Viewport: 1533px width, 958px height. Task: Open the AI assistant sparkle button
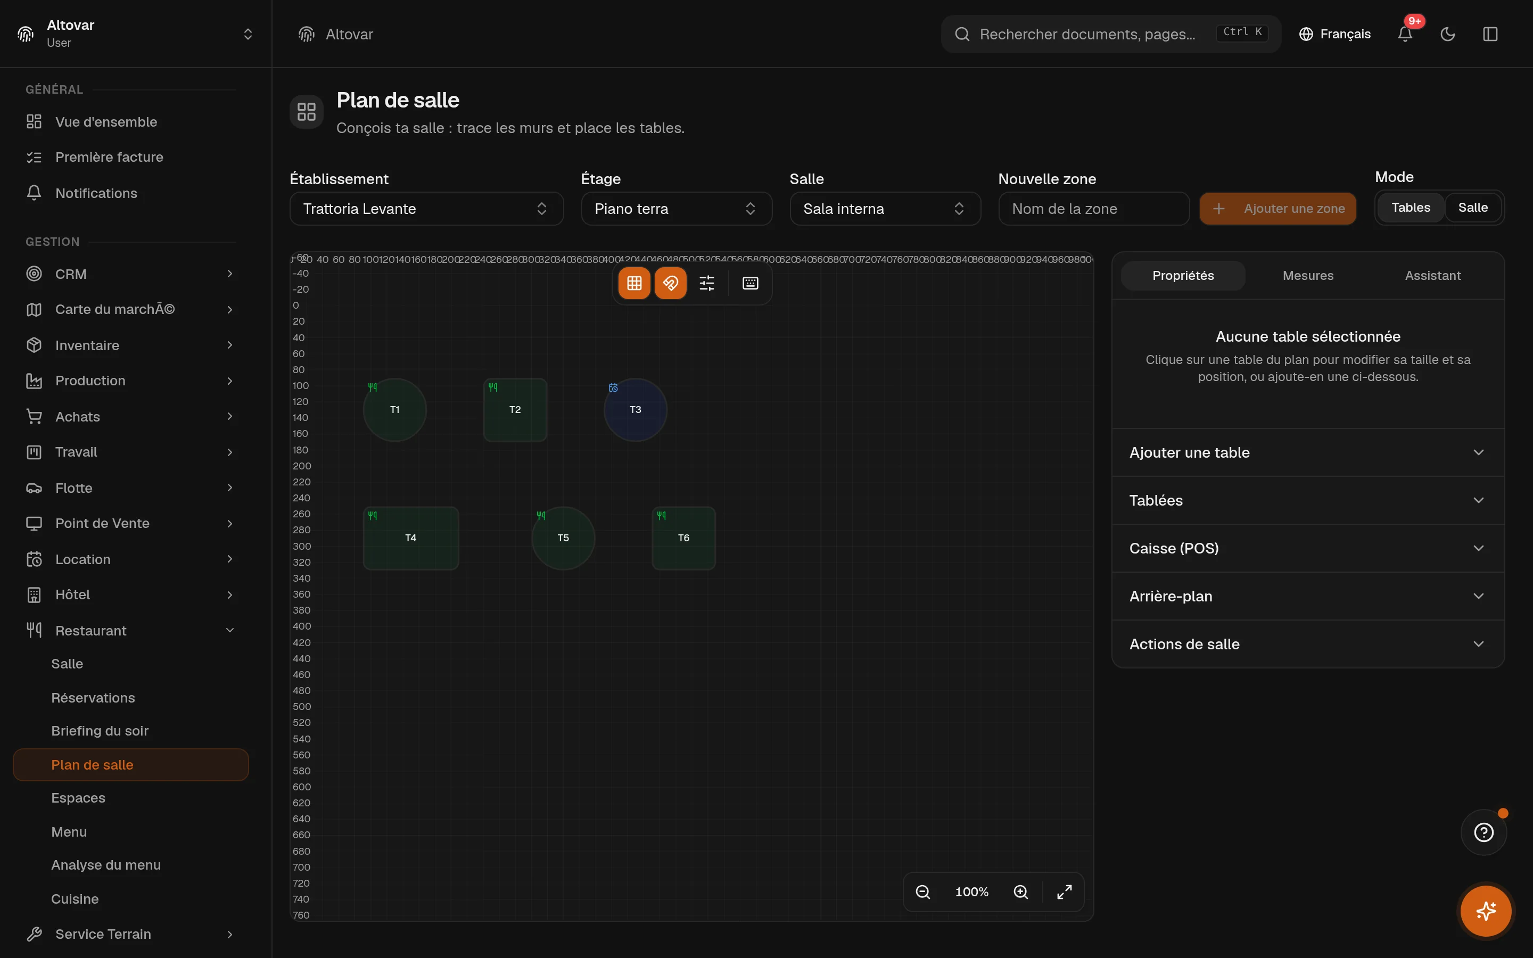[1486, 911]
